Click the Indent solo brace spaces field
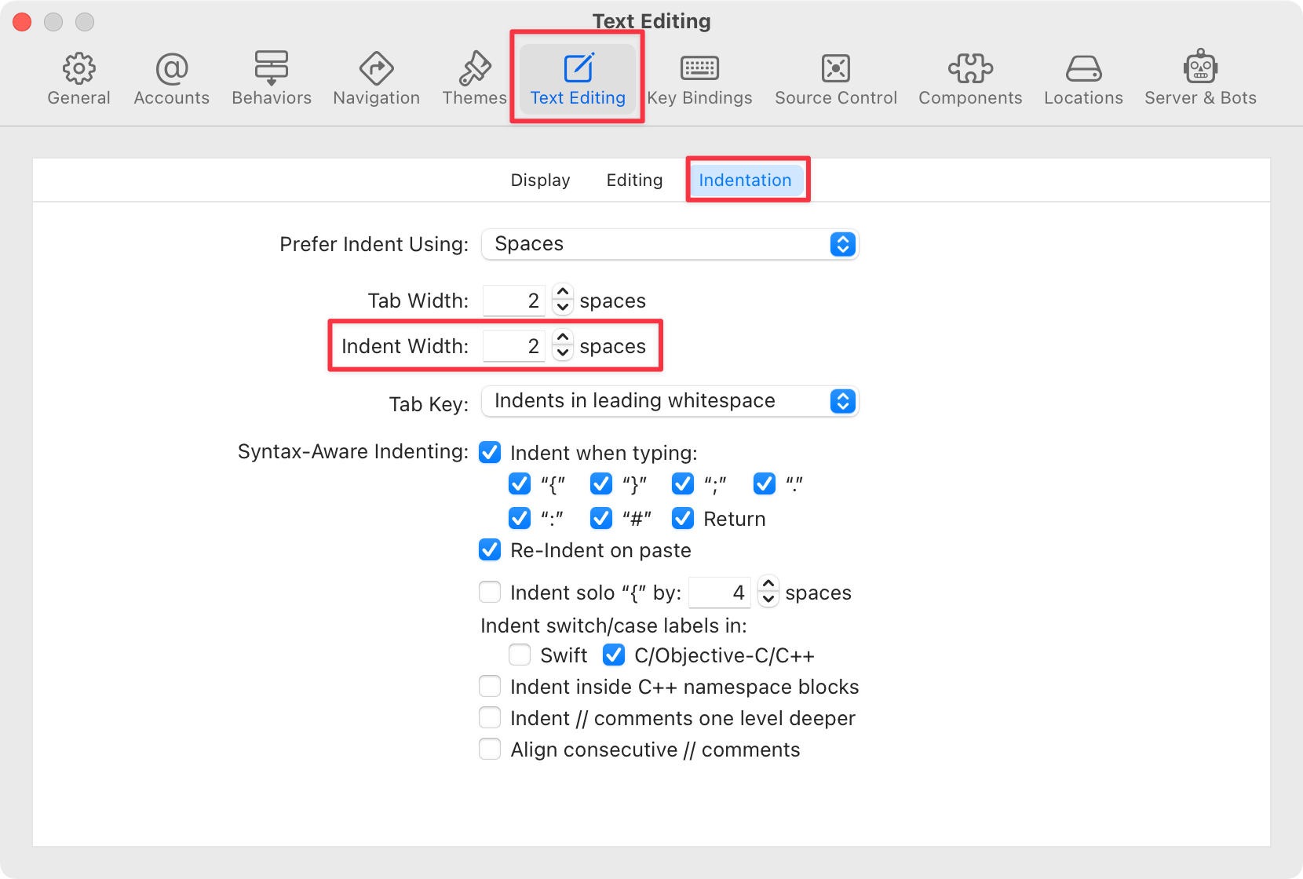Viewport: 1303px width, 879px height. (x=720, y=593)
